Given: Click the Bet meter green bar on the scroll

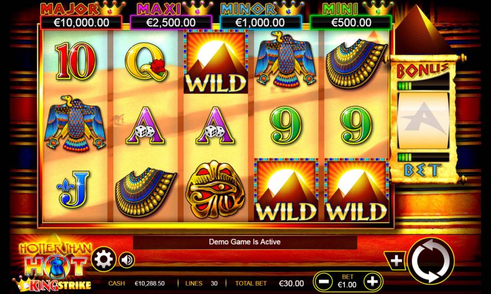Looking at the screenshot, I should (x=423, y=157).
